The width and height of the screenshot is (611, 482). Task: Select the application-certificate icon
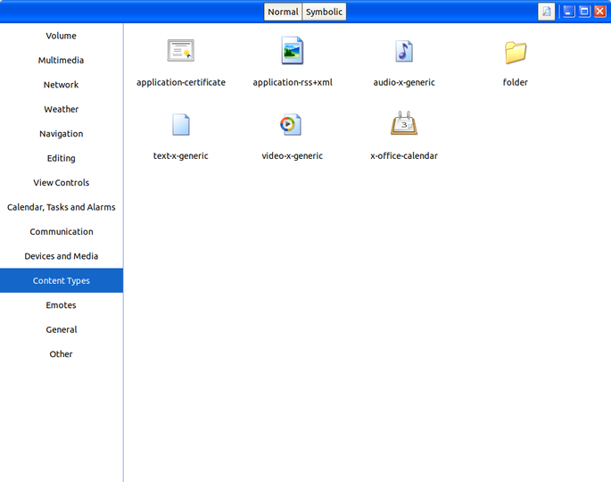pos(181,51)
